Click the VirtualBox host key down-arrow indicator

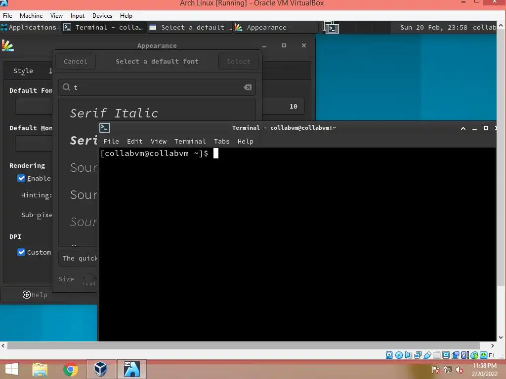click(483, 355)
